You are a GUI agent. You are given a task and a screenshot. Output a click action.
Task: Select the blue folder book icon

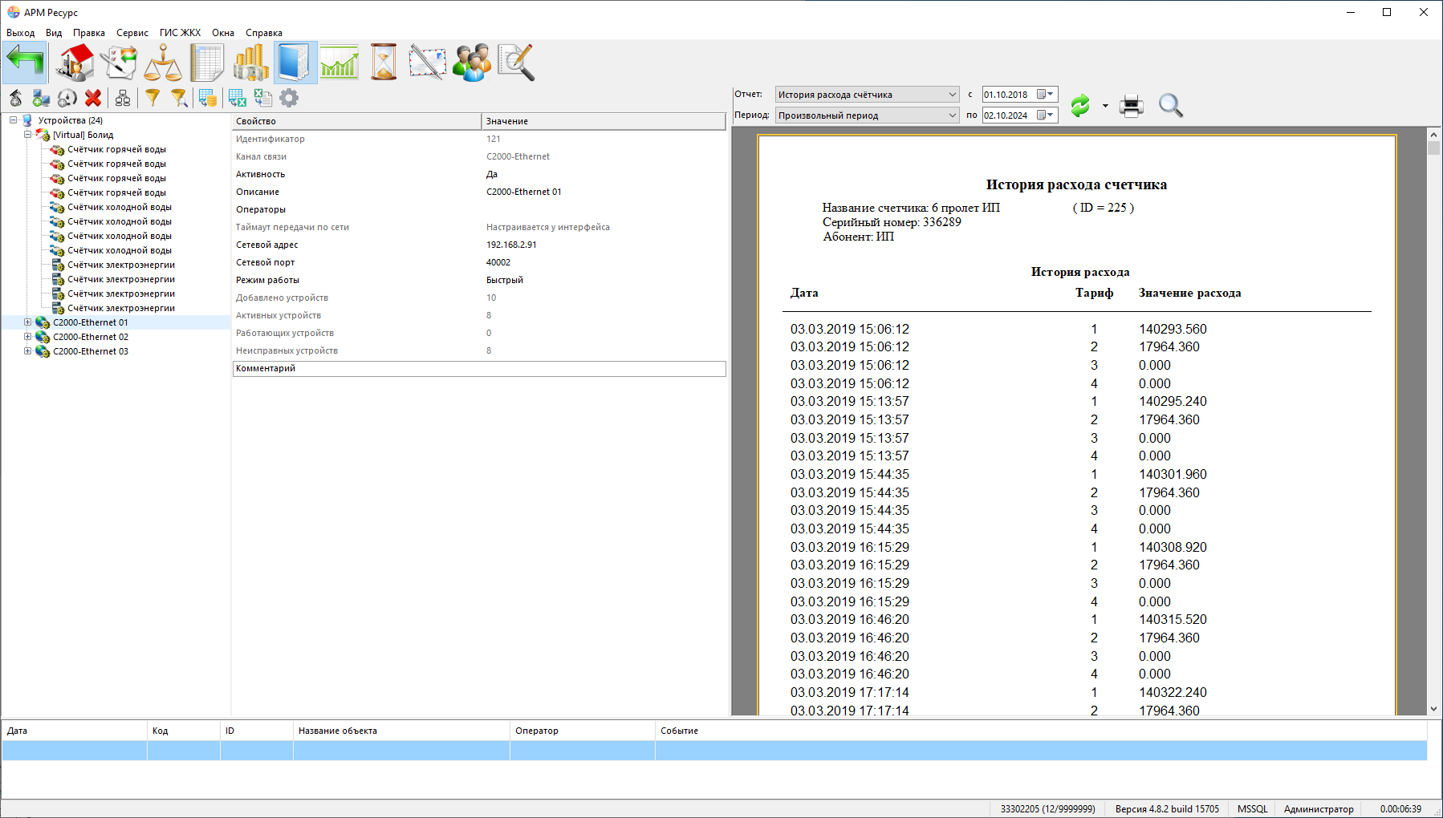(x=295, y=63)
